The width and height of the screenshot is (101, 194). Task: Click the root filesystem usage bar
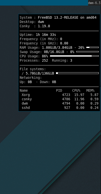(x=77, y=73)
